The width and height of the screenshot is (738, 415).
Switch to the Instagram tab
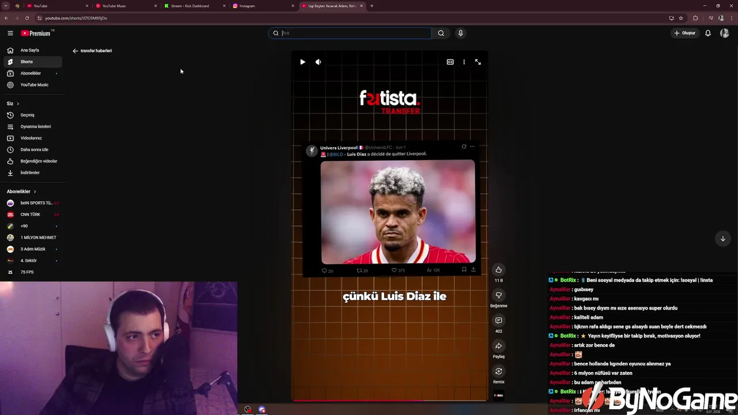coord(263,6)
